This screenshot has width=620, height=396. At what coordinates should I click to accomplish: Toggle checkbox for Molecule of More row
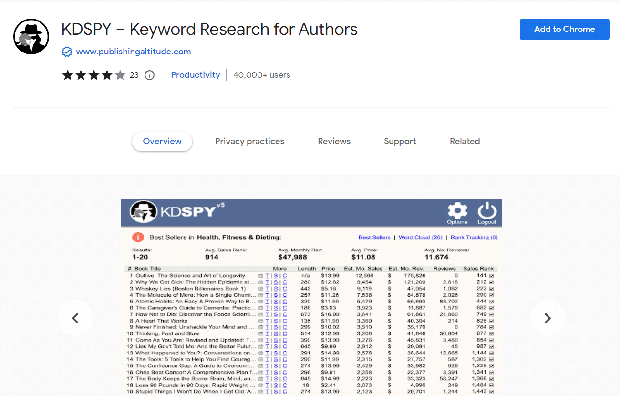coord(492,295)
